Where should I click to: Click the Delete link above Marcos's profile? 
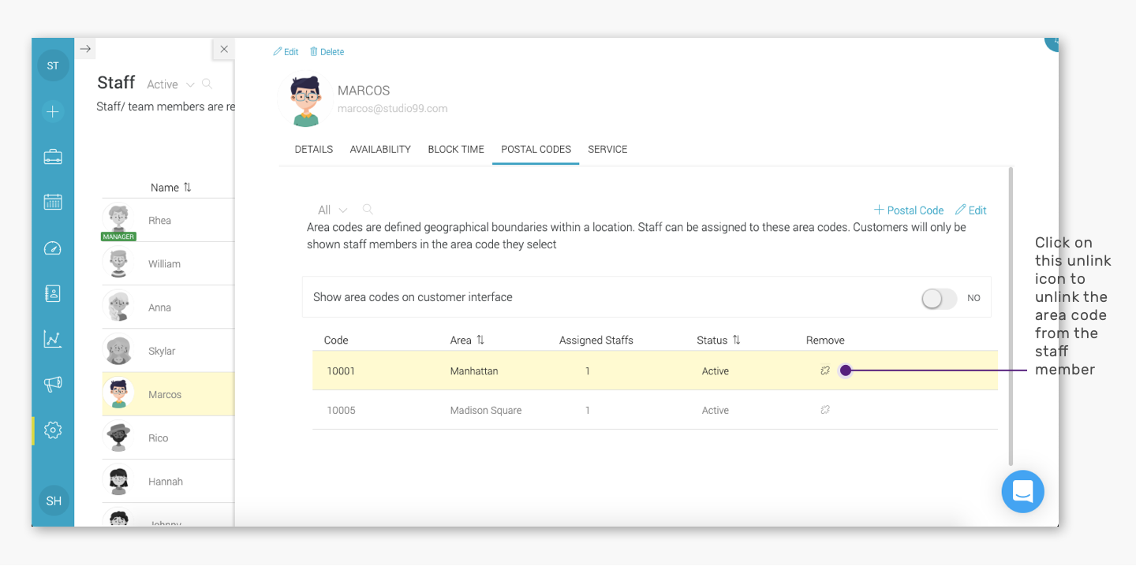327,52
